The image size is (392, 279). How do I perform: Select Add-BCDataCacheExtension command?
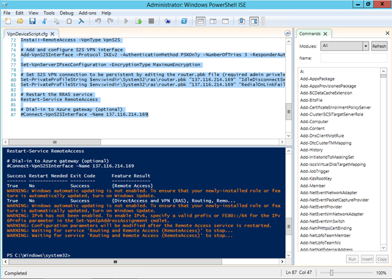326,93
